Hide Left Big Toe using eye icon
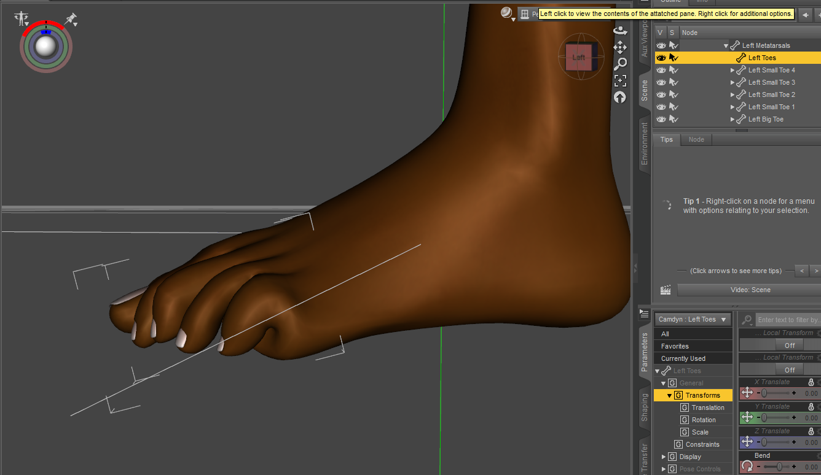 click(661, 119)
